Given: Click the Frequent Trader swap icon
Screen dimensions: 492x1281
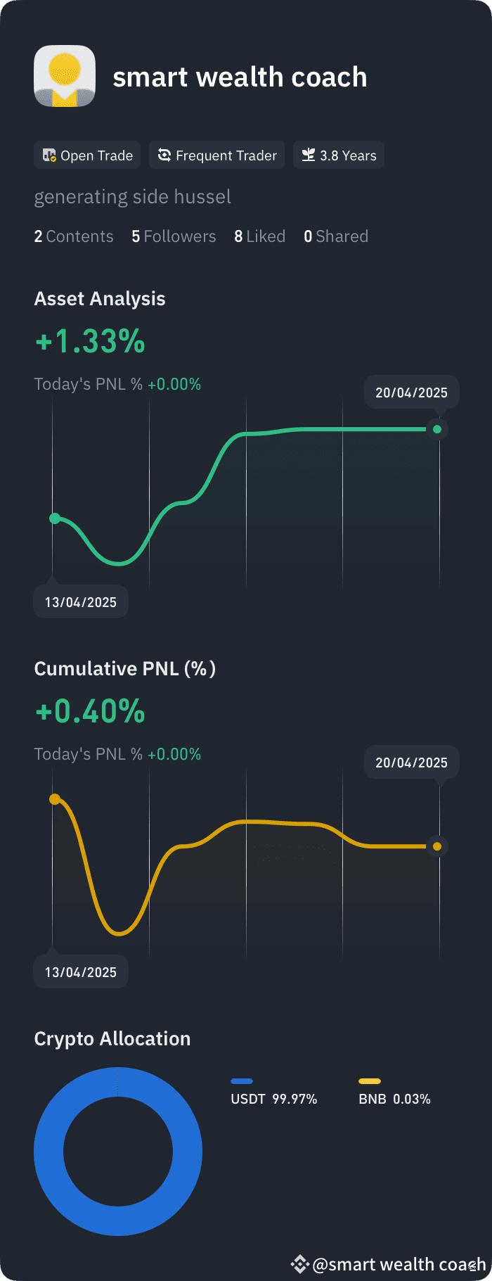Looking at the screenshot, I should (x=164, y=155).
